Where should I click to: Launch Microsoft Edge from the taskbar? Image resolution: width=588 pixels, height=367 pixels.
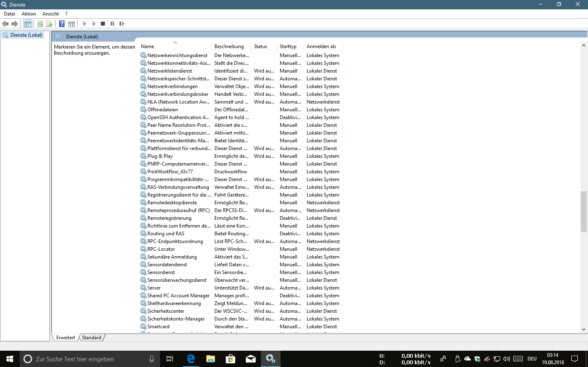(x=191, y=359)
